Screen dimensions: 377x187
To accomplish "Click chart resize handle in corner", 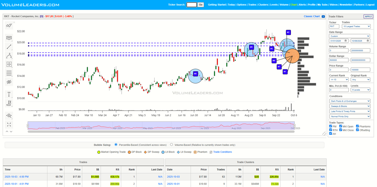I will click(x=324, y=133).
